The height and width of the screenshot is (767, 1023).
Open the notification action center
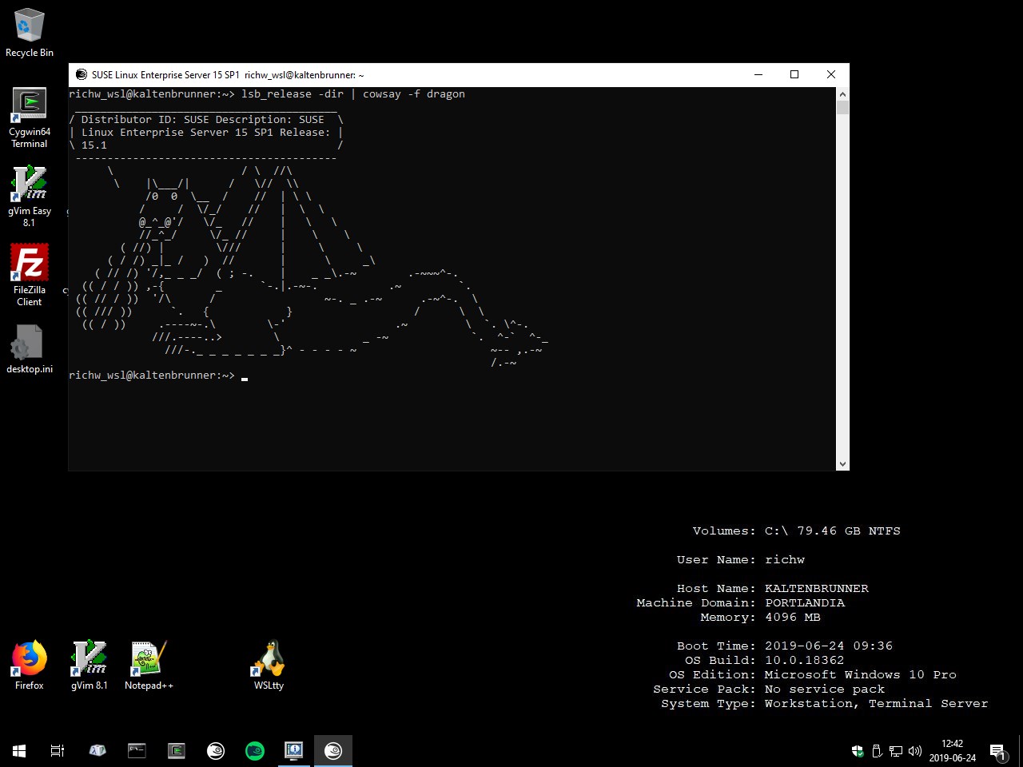997,751
